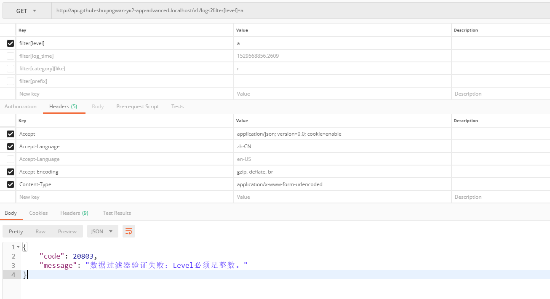Select the Preview response view button

tap(67, 231)
